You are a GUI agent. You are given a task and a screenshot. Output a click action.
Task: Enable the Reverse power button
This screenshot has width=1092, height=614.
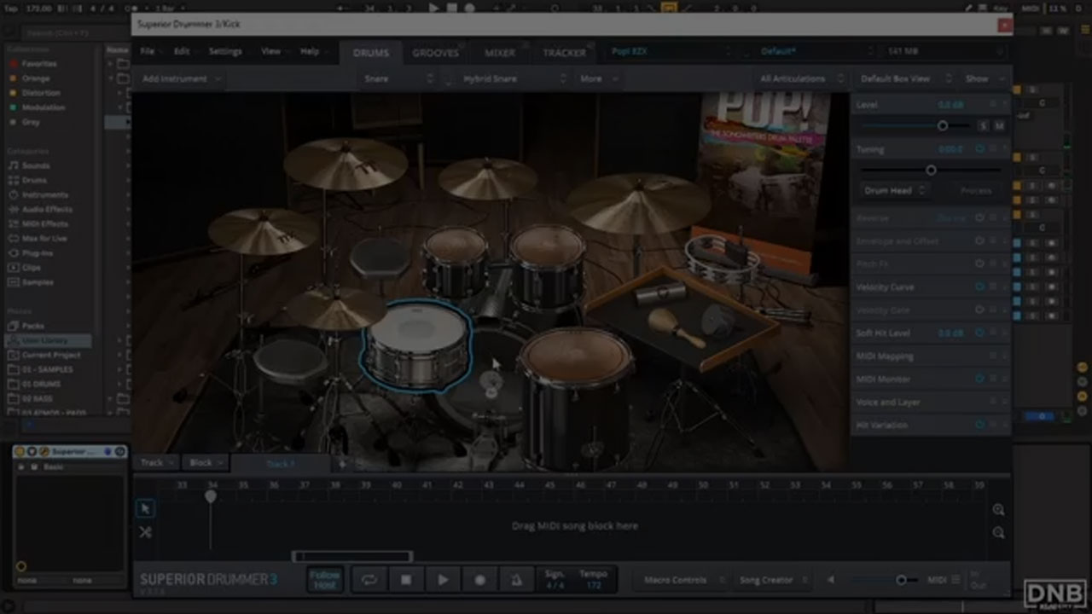coord(979,218)
